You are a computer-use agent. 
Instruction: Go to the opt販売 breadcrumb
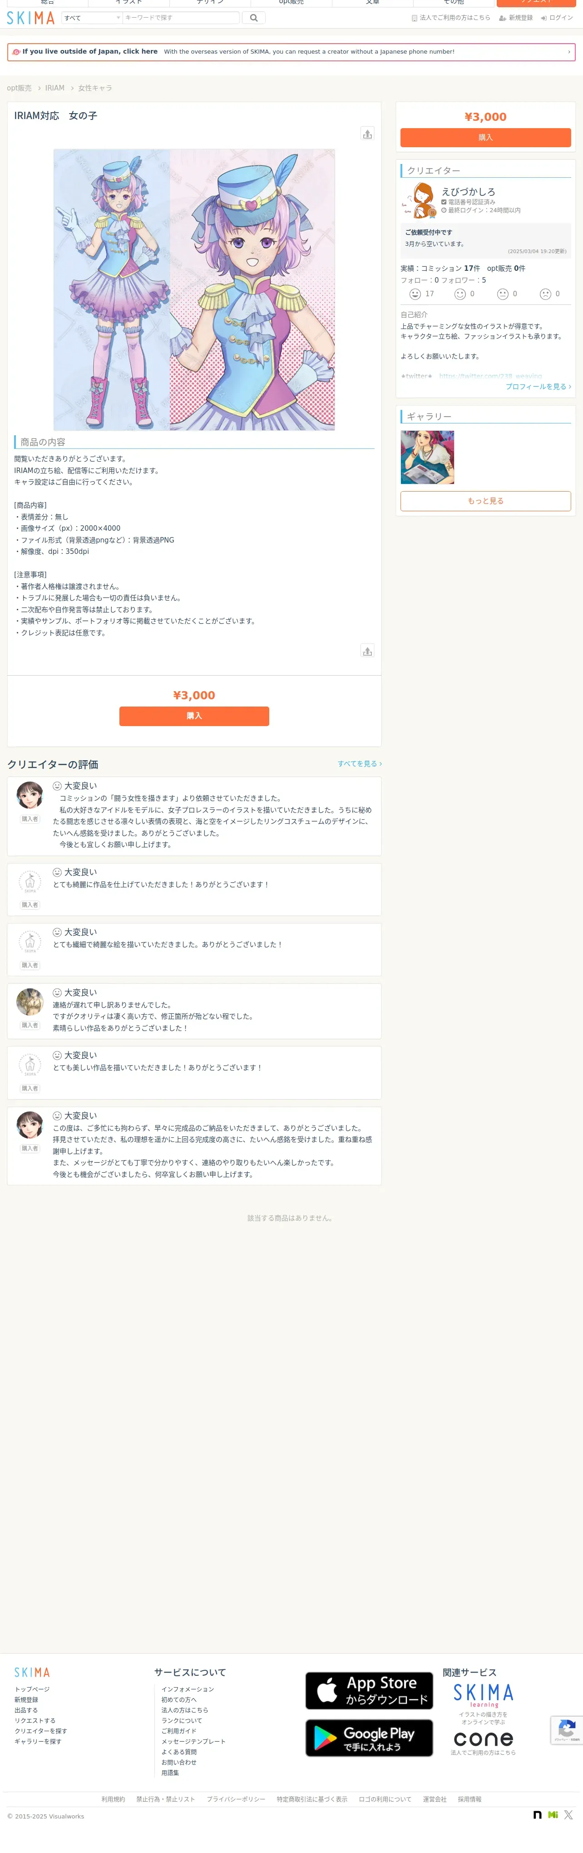tap(20, 88)
